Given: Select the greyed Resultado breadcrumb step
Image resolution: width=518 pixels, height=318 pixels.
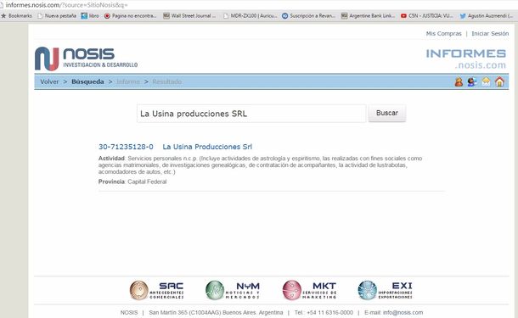Looking at the screenshot, I should click(x=166, y=81).
